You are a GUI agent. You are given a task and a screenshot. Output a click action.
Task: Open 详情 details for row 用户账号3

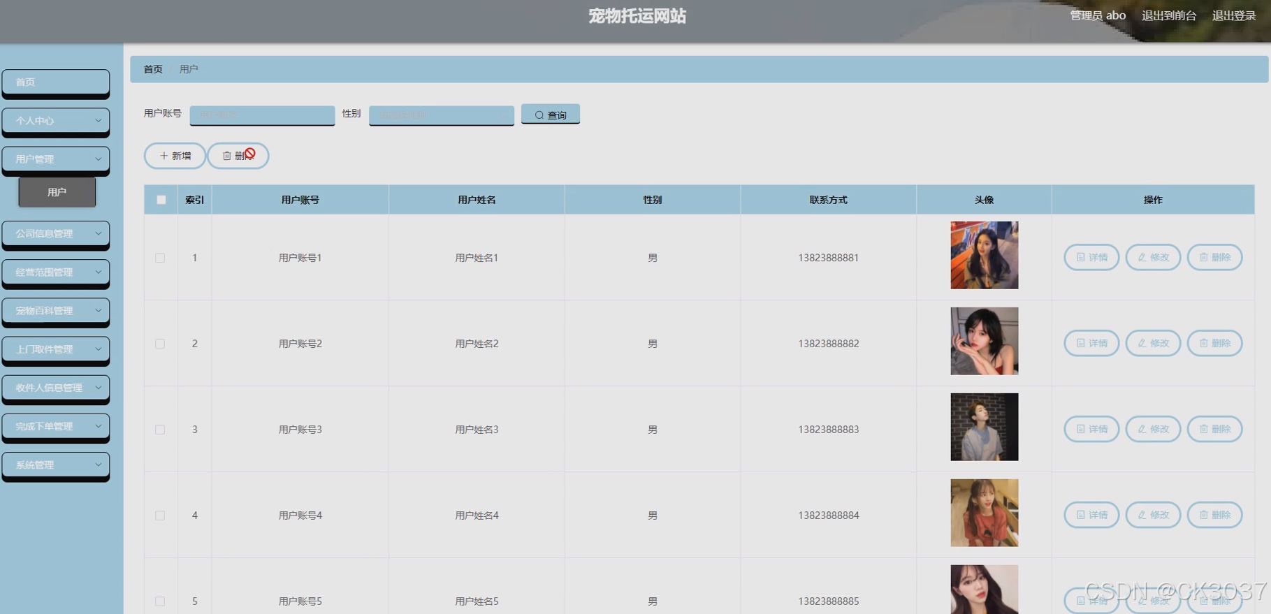coord(1091,429)
